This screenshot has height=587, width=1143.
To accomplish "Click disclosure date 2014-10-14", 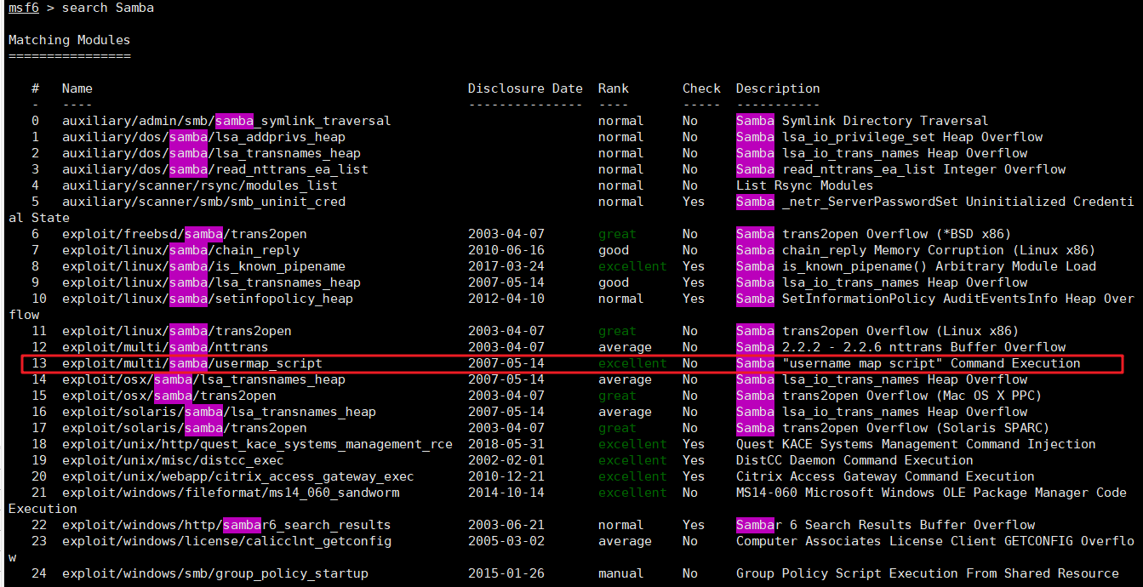I will 506,493.
